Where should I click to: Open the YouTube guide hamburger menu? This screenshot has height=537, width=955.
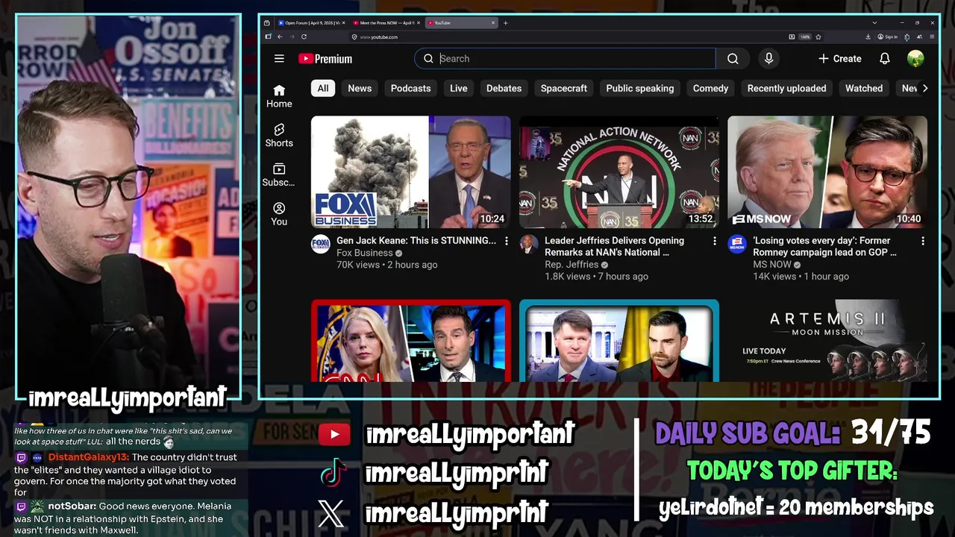[279, 58]
